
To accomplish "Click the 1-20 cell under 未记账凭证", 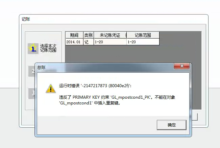I will click(110, 42).
